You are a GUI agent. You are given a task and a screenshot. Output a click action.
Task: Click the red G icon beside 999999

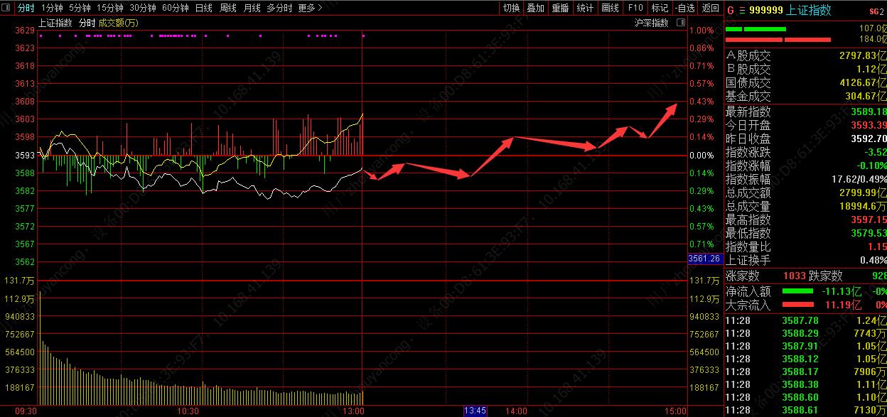[x=730, y=11]
